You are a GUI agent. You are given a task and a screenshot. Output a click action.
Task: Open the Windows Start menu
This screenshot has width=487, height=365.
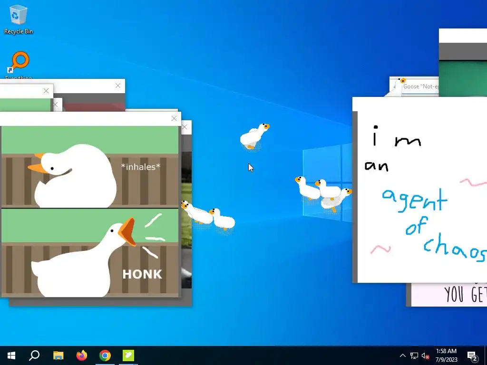point(11,355)
